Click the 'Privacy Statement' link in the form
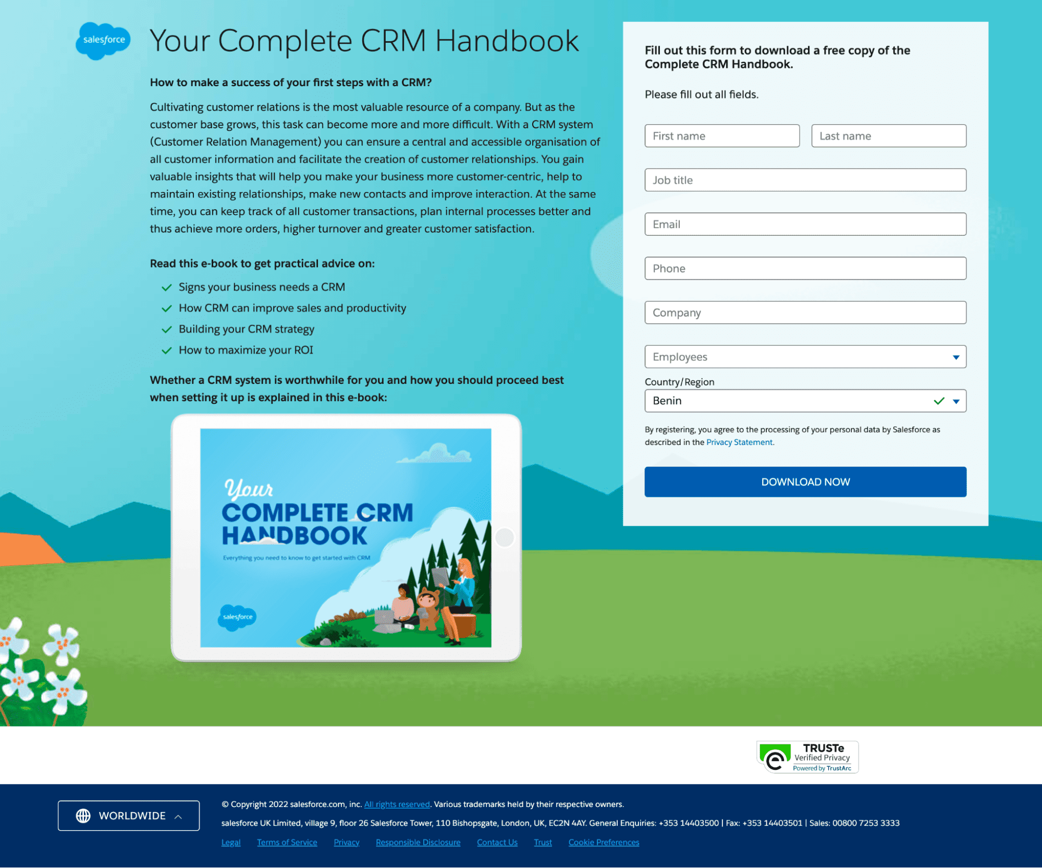 (x=739, y=441)
